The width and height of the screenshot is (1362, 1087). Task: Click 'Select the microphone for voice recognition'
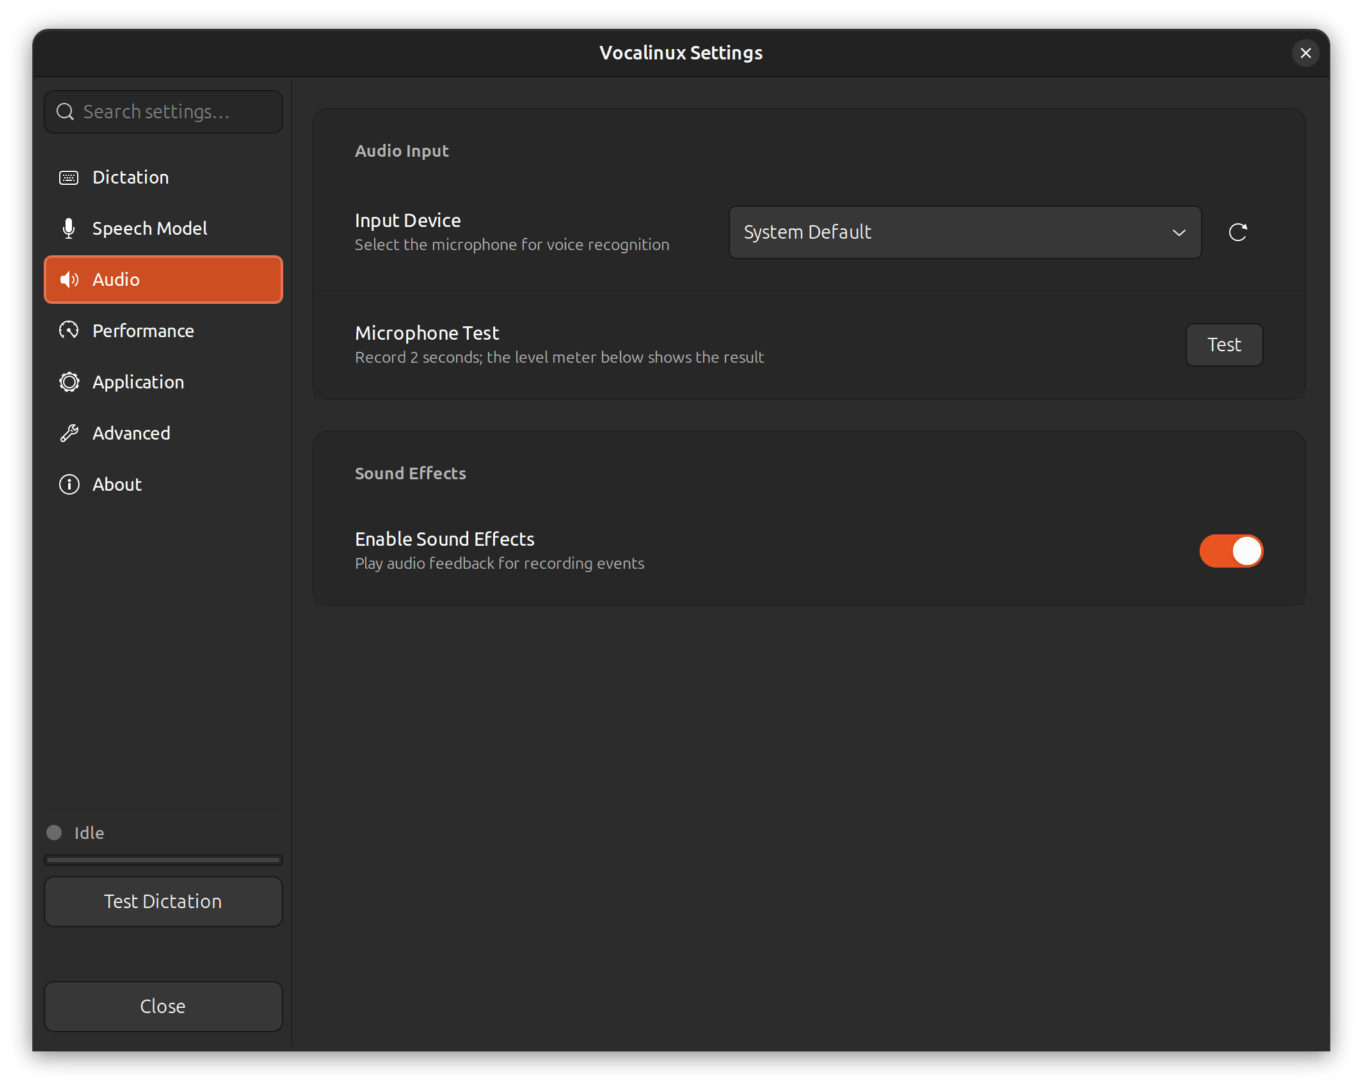point(512,245)
